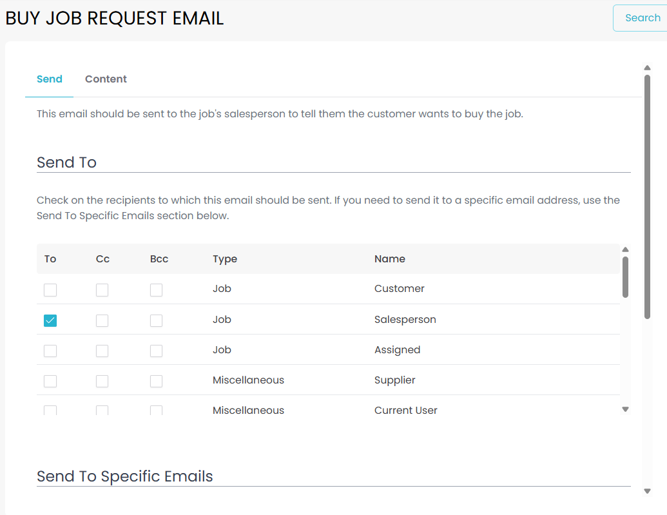This screenshot has height=515, width=667.
Task: Click the Name column header
Action: click(389, 259)
